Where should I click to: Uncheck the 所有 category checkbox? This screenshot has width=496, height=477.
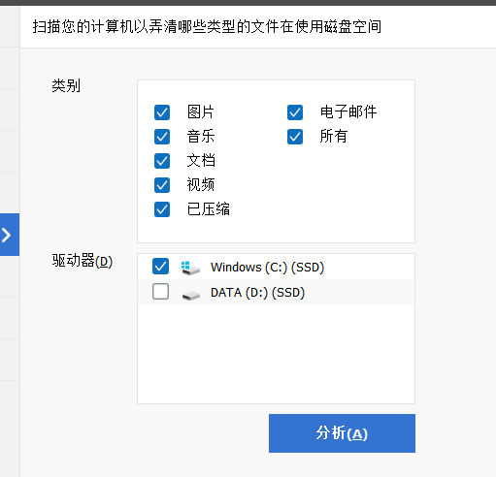click(295, 137)
